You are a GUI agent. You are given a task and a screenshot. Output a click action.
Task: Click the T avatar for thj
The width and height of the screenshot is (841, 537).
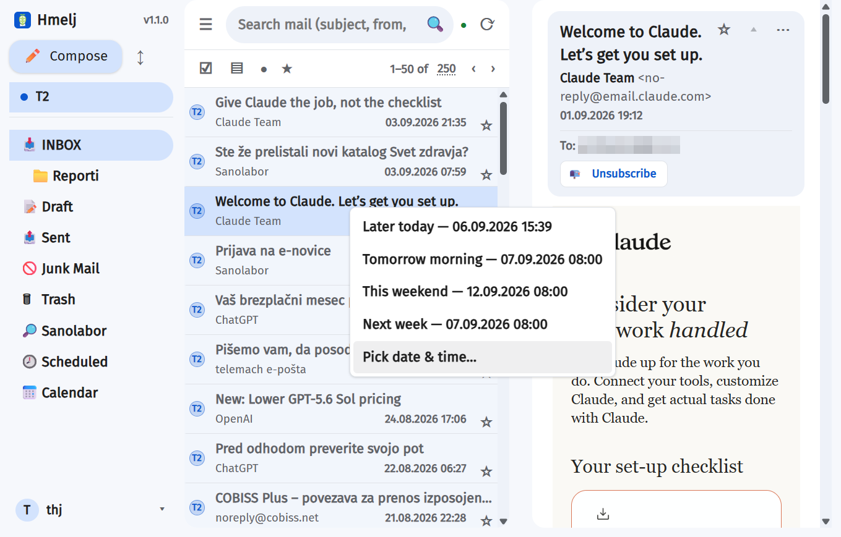(27, 510)
